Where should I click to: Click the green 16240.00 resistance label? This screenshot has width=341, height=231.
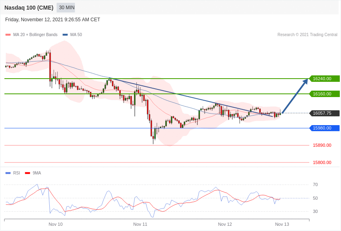point(324,79)
